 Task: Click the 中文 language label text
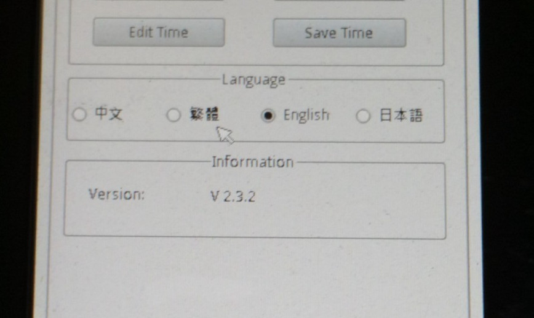(108, 114)
